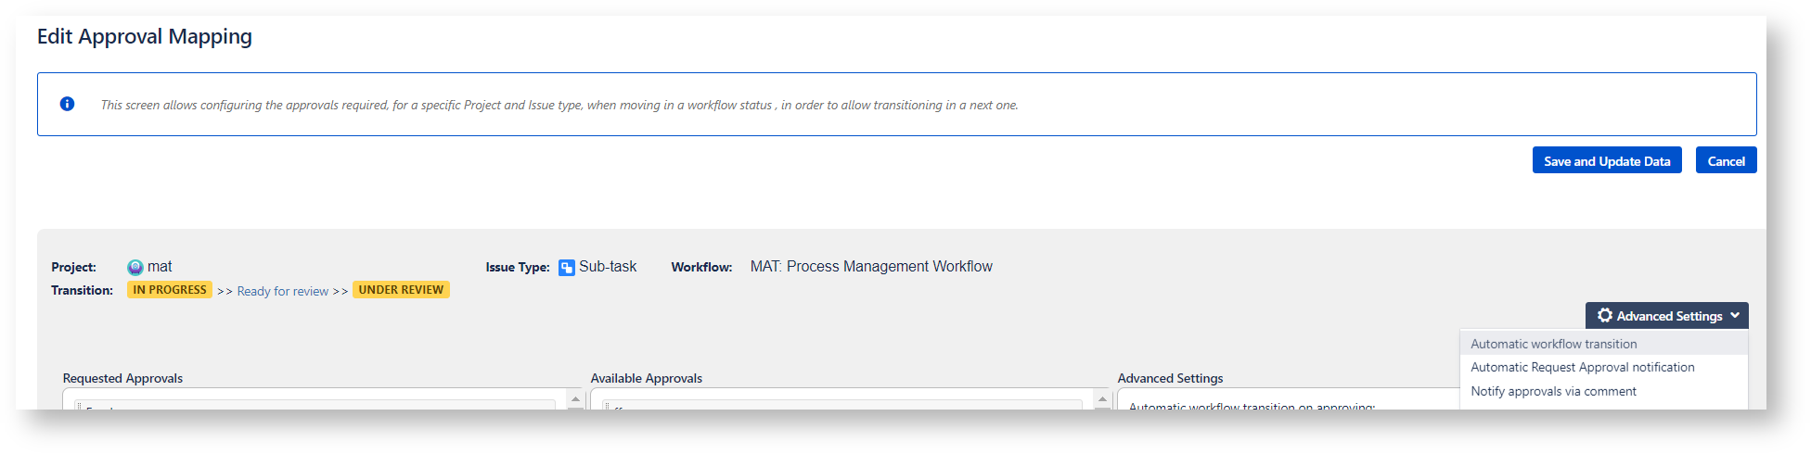Expand the Advanced Settings dropdown chevron
The width and height of the screenshot is (1811, 454).
(x=1735, y=316)
